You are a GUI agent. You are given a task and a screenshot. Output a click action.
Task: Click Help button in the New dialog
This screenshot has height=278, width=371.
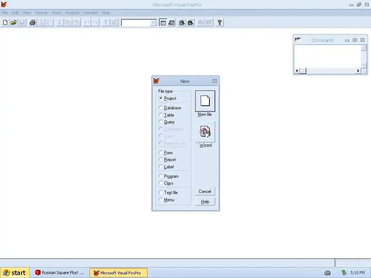(205, 202)
